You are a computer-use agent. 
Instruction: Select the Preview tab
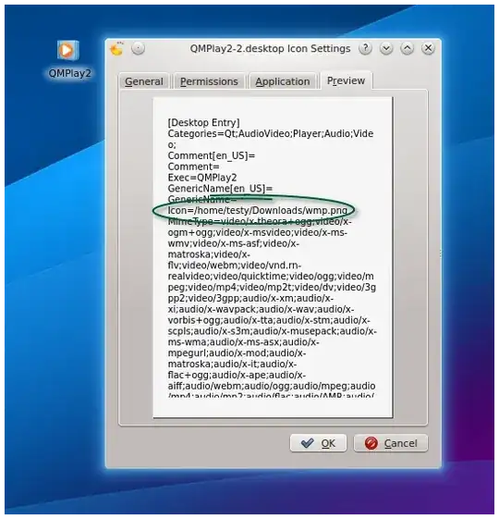click(346, 80)
